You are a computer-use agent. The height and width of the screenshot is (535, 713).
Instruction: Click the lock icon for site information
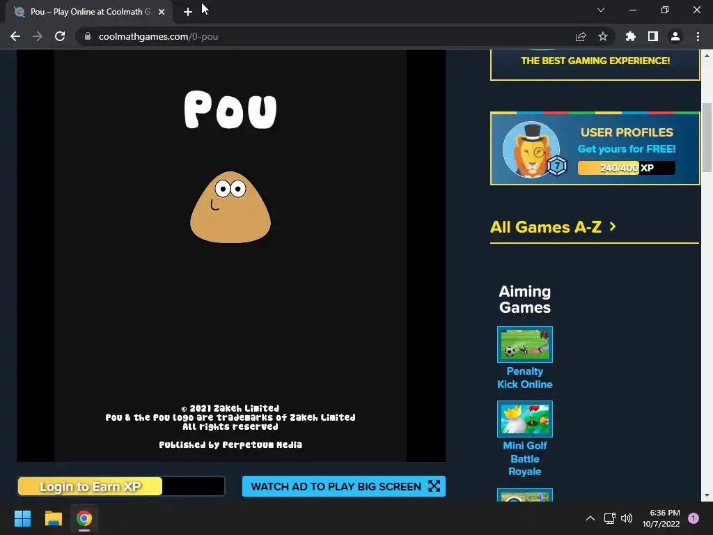pos(88,36)
